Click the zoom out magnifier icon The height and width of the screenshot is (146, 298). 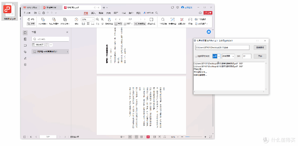97,19
